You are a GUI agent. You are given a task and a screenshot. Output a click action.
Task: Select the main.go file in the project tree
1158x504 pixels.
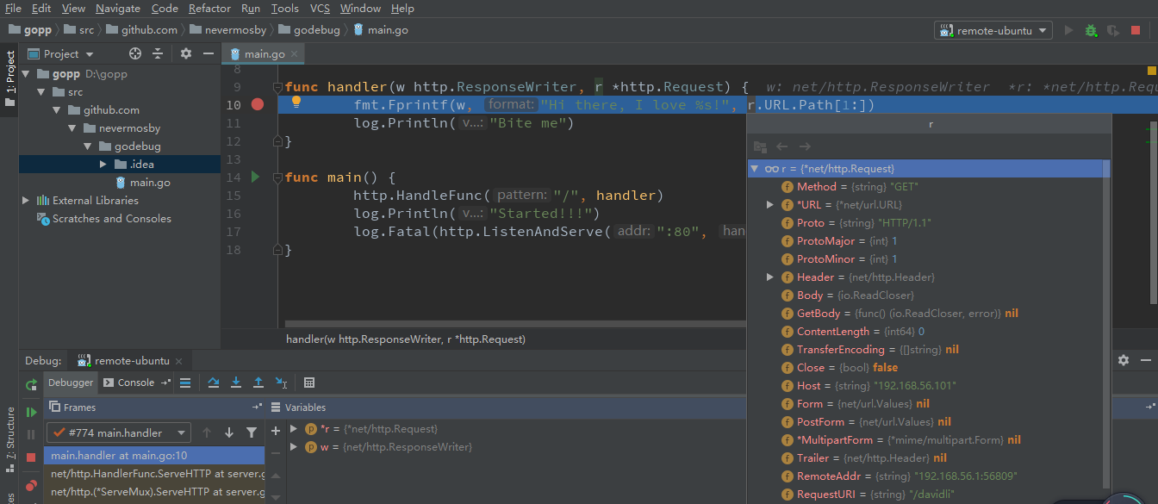tap(150, 182)
